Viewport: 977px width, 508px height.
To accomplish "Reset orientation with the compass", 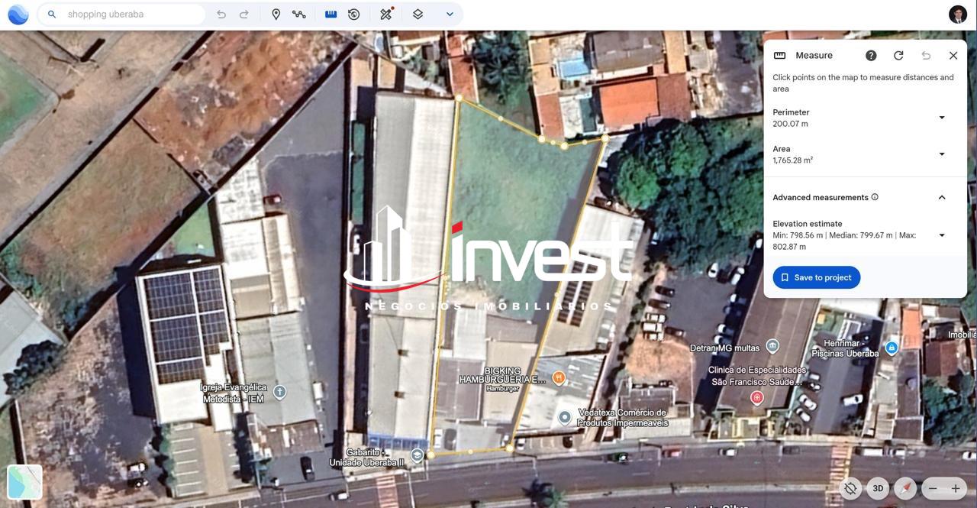I will (904, 487).
